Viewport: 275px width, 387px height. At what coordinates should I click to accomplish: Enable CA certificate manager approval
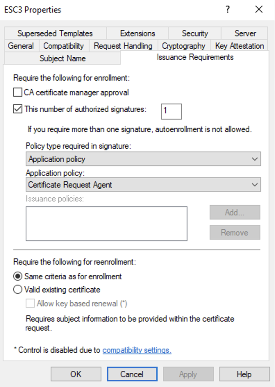tap(17, 92)
